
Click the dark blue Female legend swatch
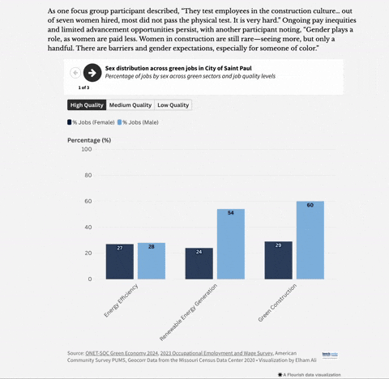[x=70, y=122]
